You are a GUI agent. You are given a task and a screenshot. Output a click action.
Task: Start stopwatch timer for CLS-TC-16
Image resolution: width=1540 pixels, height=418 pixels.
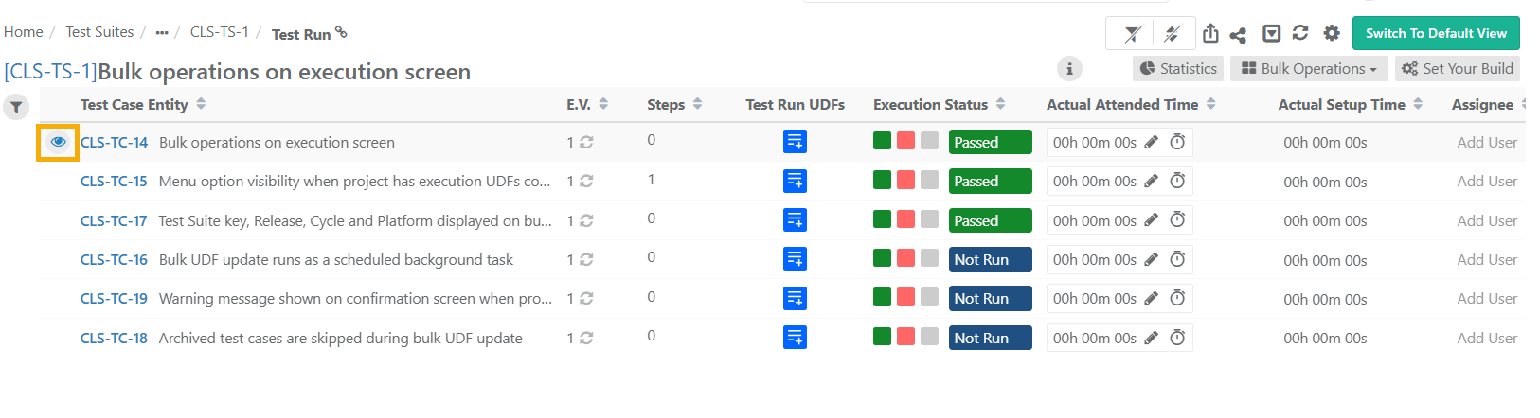click(x=1177, y=259)
